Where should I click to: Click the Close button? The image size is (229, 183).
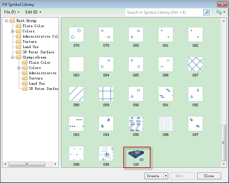point(209,176)
